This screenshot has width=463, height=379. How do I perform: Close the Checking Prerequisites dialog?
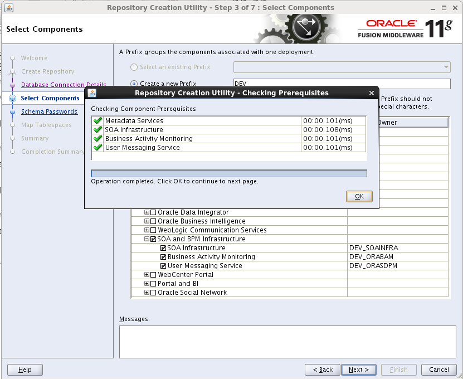click(x=371, y=93)
